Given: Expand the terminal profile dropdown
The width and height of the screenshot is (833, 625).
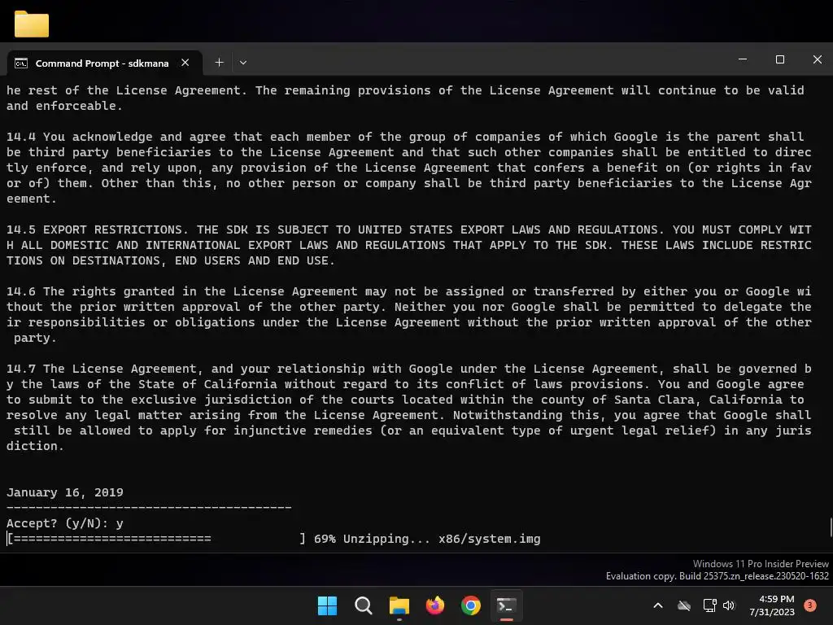Looking at the screenshot, I should coord(242,63).
